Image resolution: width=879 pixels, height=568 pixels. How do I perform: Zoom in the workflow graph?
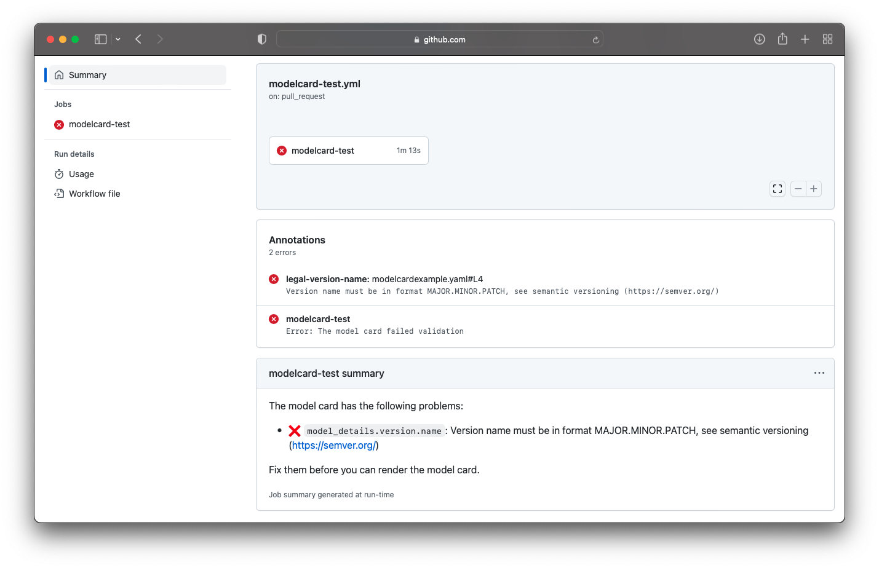pos(814,189)
